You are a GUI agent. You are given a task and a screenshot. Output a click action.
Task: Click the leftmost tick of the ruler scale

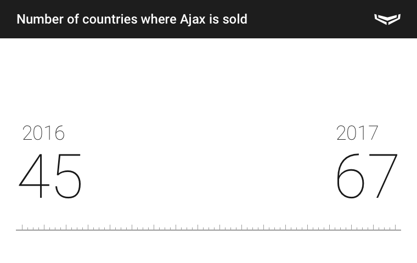22,227
